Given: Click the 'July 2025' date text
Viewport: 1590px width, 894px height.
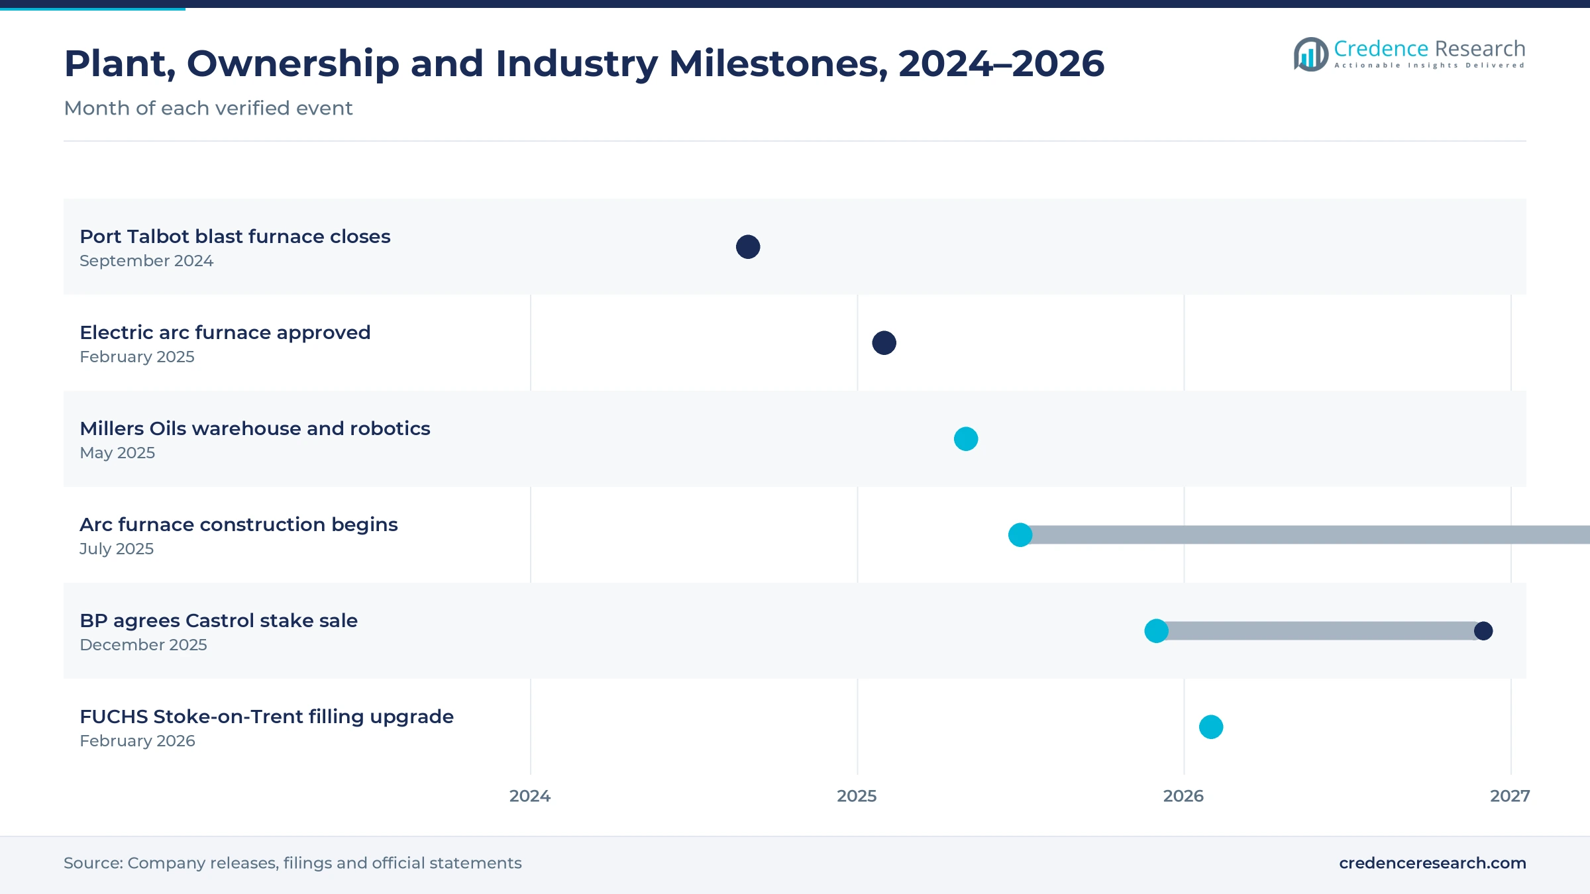Looking at the screenshot, I should click(117, 549).
